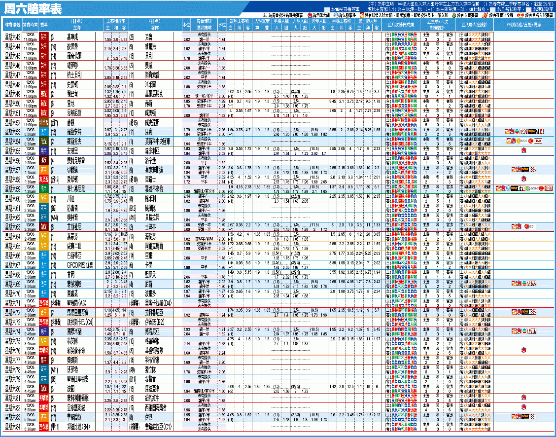Click away team 西雅圖海灣者
This screenshot has width=556, height=437.
coord(156,407)
